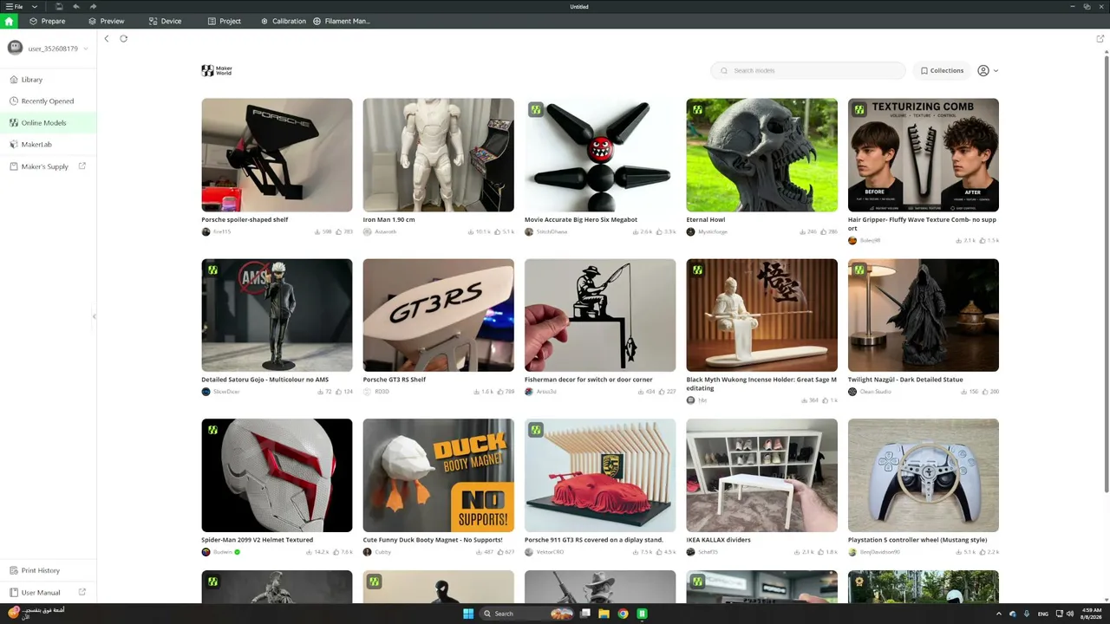Save the project with the disk icon
Image resolution: width=1110 pixels, height=624 pixels.
[59, 6]
